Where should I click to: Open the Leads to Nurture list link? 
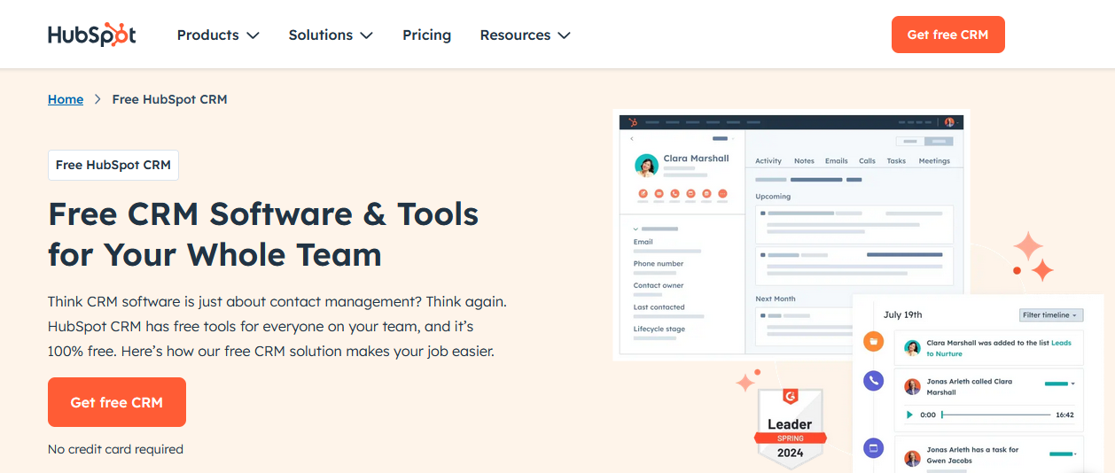coord(999,348)
